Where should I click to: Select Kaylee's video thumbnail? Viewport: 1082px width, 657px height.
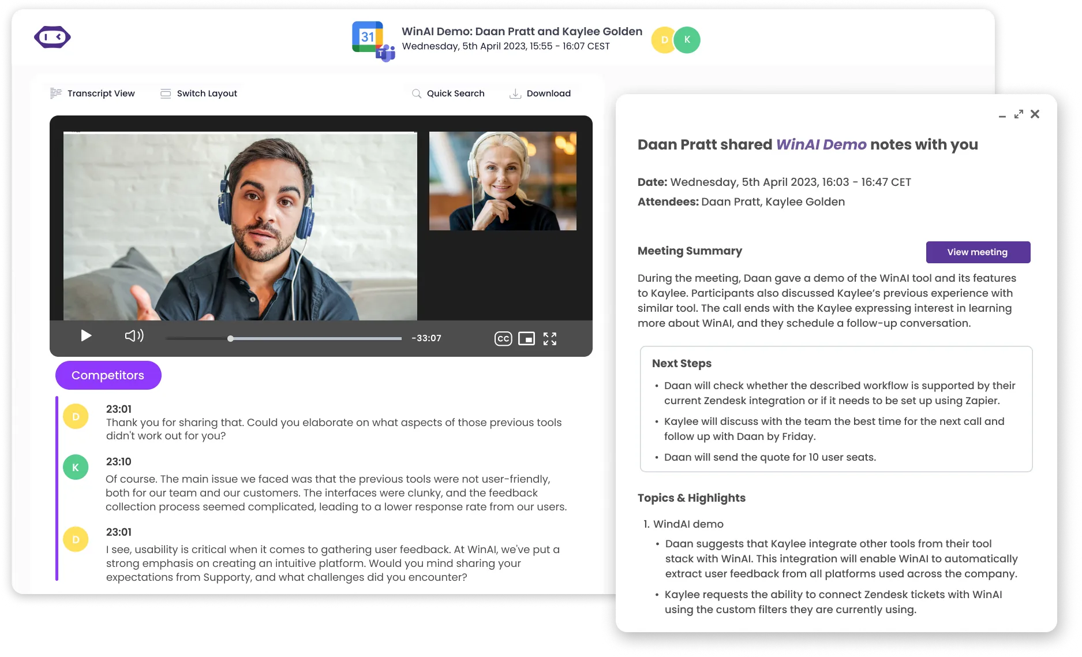click(503, 181)
